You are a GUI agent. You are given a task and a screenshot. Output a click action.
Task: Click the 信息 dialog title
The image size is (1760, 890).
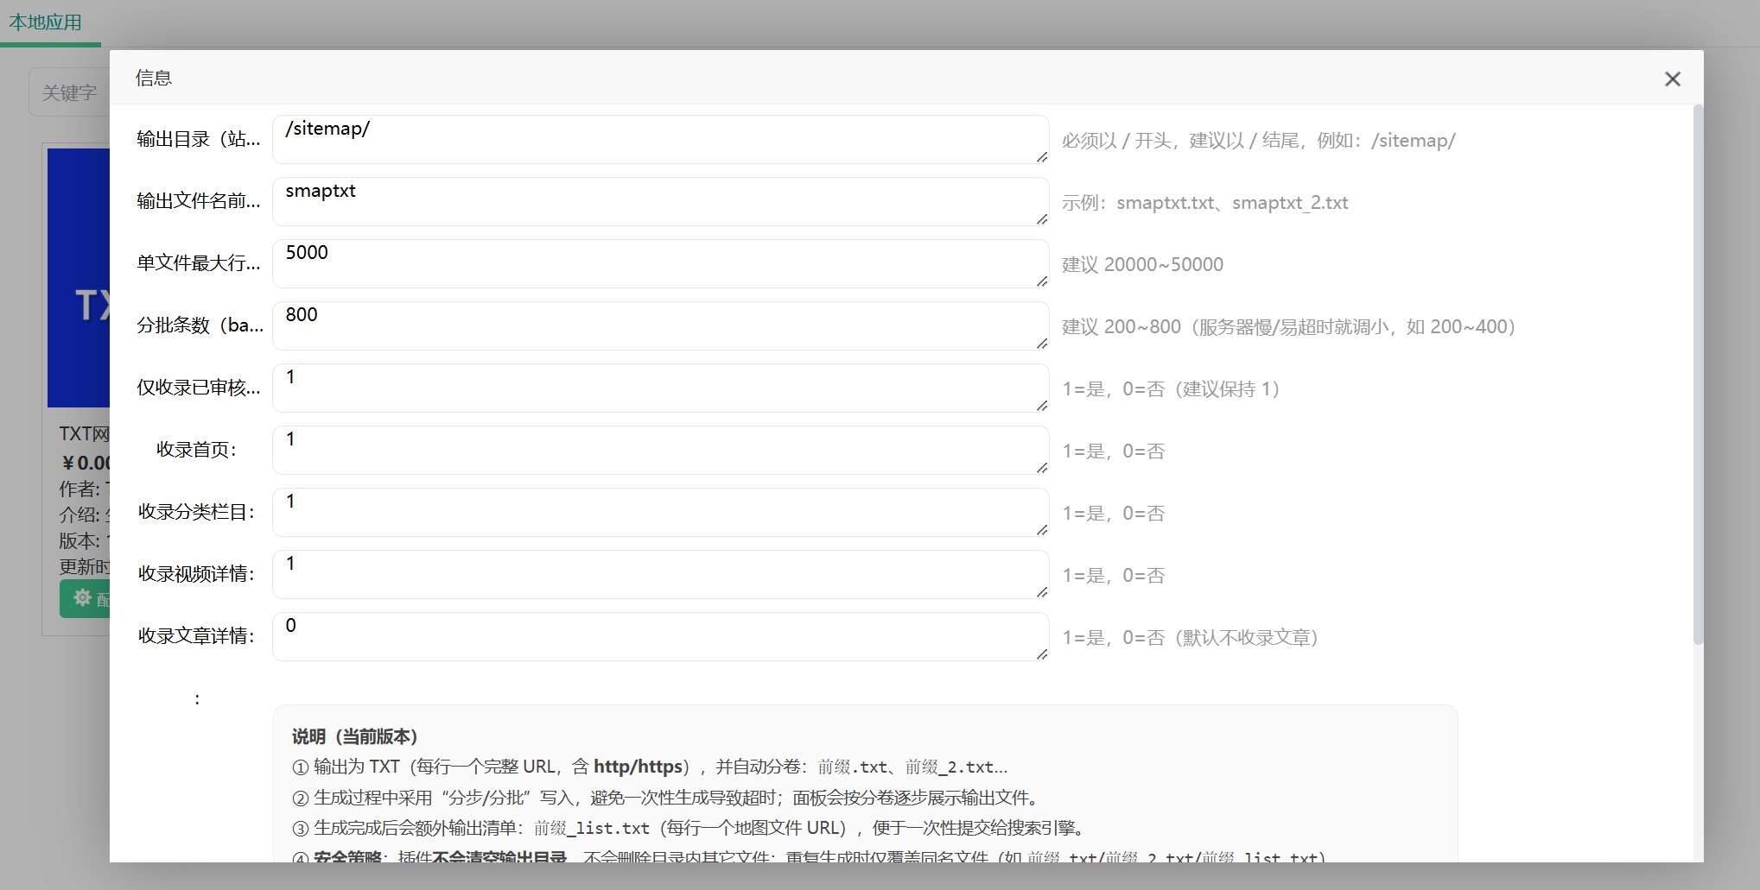pos(154,79)
